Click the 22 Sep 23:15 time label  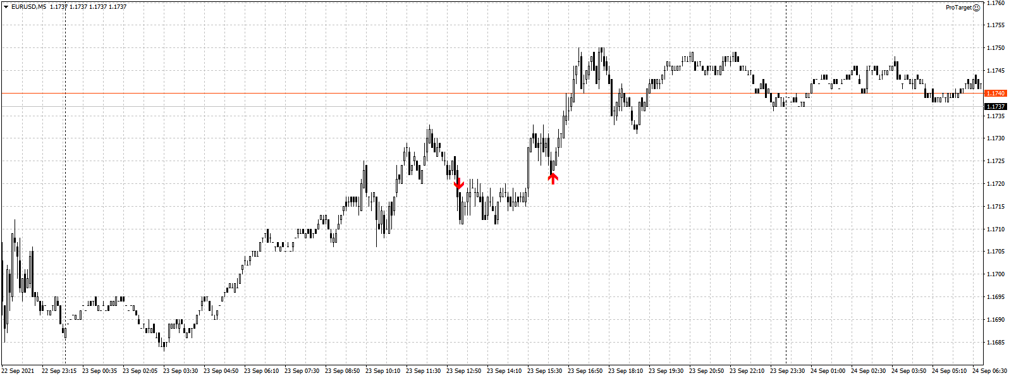click(59, 371)
